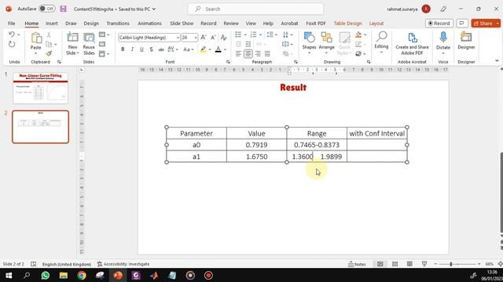Click the Format Painter brush icon
Viewport: 503px width, 282px height.
pos(49,53)
